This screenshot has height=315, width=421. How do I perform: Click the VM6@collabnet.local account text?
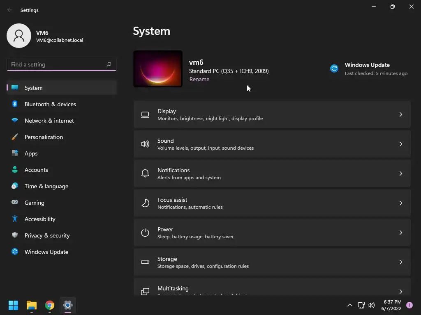[x=60, y=40]
